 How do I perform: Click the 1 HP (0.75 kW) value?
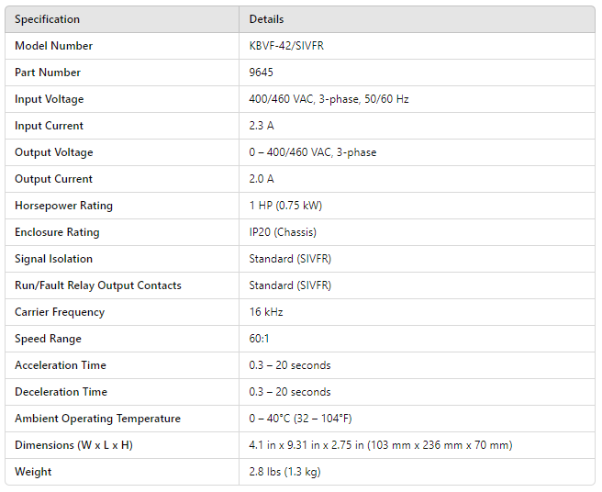285,206
